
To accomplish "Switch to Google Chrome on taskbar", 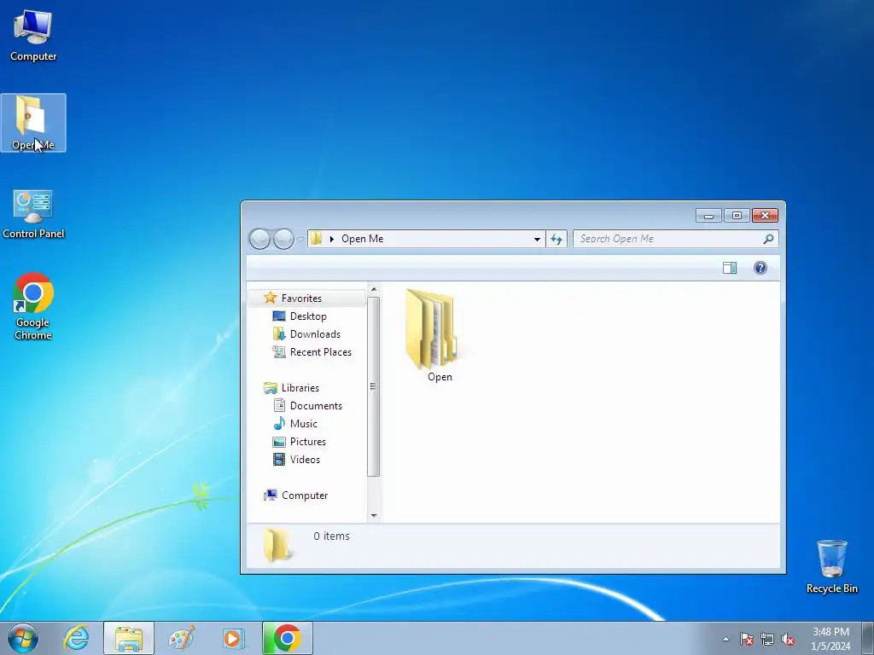I will click(288, 638).
